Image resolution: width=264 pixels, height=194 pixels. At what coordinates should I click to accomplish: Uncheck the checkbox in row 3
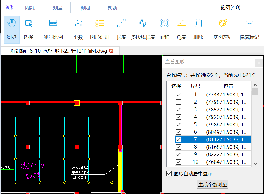[178, 110]
